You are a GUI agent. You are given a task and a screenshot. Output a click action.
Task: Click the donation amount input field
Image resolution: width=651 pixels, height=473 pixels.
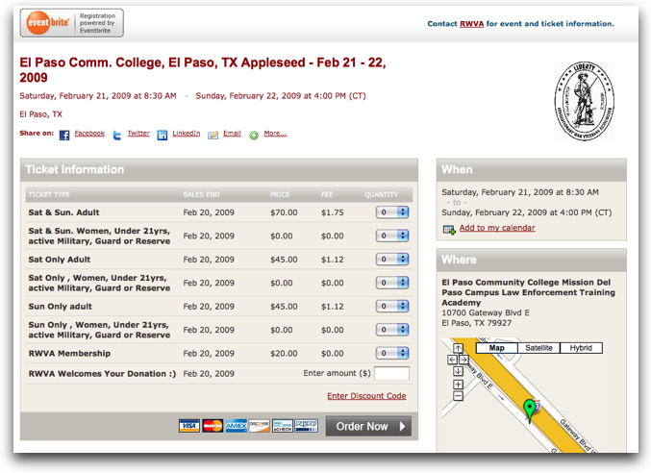pyautogui.click(x=391, y=373)
